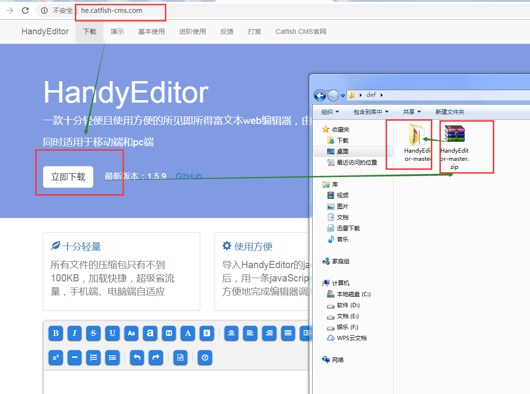Apply strikethrough formatting in the editor toolbar
530x394 pixels.
click(x=93, y=333)
